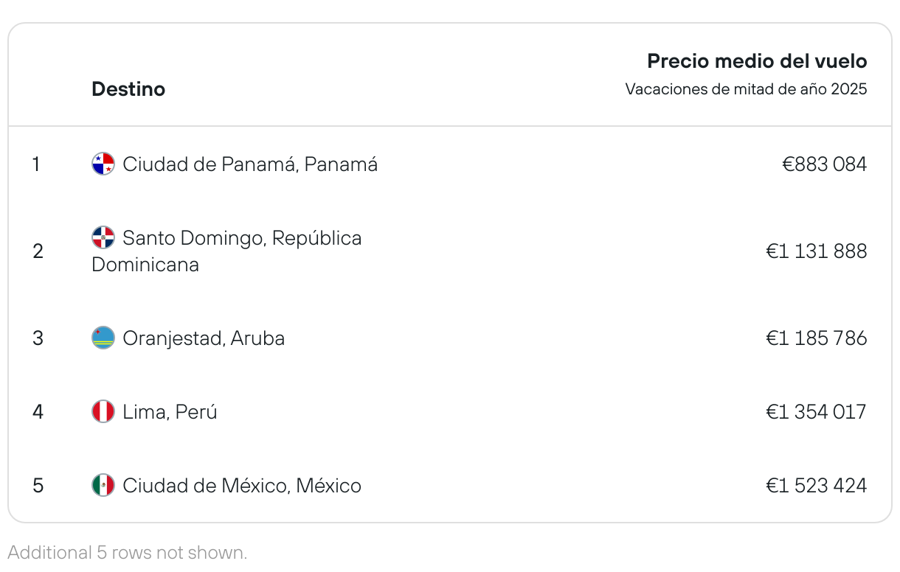Click the Aruba flag icon
900x572 pixels.
103,338
